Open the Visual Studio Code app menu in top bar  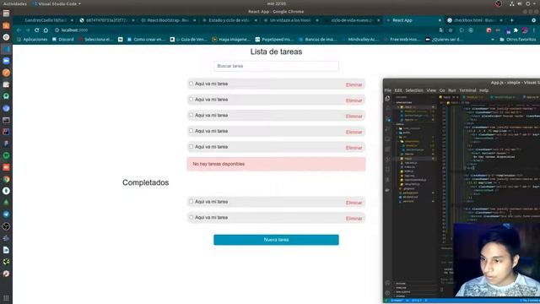coord(57,3)
